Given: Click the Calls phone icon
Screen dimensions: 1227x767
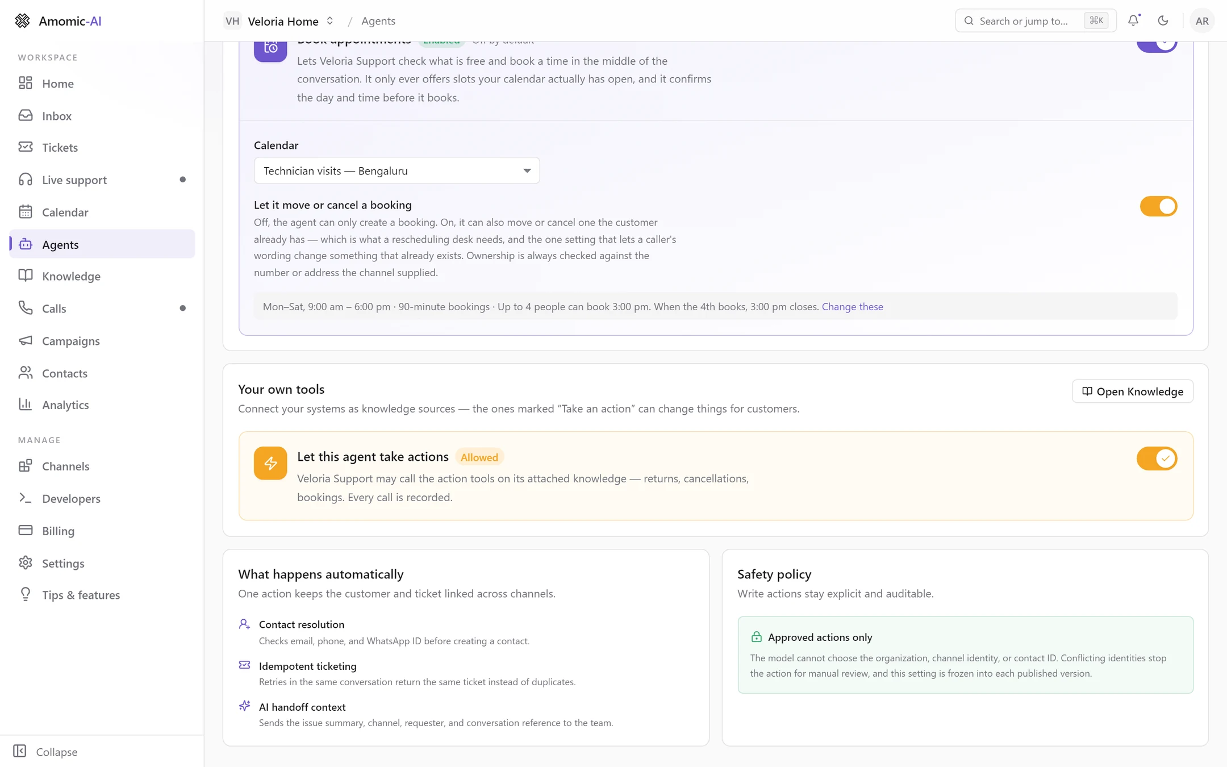Looking at the screenshot, I should (26, 308).
